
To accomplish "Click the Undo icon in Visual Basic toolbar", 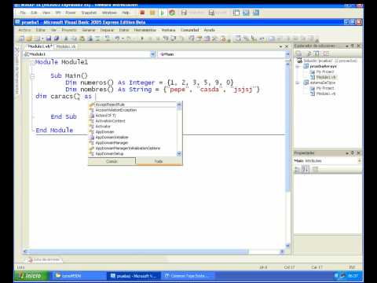I will pos(117,39).
